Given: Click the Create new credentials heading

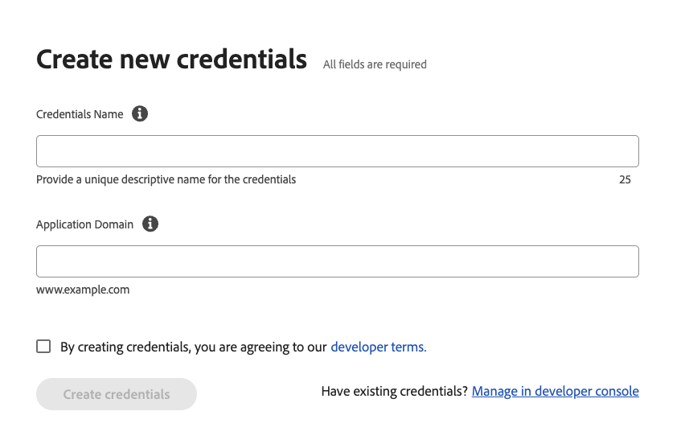Looking at the screenshot, I should point(171,59).
